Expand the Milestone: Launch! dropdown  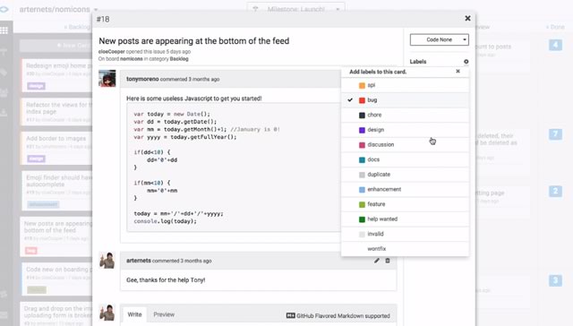[296, 9]
